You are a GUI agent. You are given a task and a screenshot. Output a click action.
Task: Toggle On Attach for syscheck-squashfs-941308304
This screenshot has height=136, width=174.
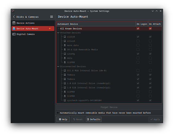[150, 100]
